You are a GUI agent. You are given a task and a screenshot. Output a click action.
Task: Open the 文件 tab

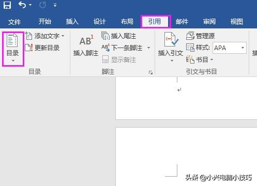tap(14, 22)
